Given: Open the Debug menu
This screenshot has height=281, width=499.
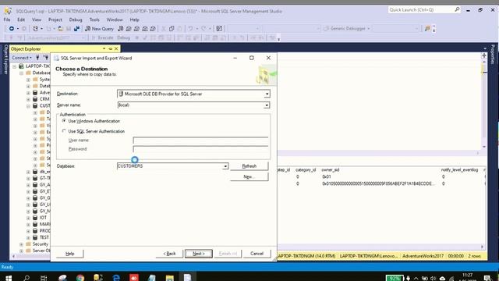Looking at the screenshot, I should coord(76,20).
